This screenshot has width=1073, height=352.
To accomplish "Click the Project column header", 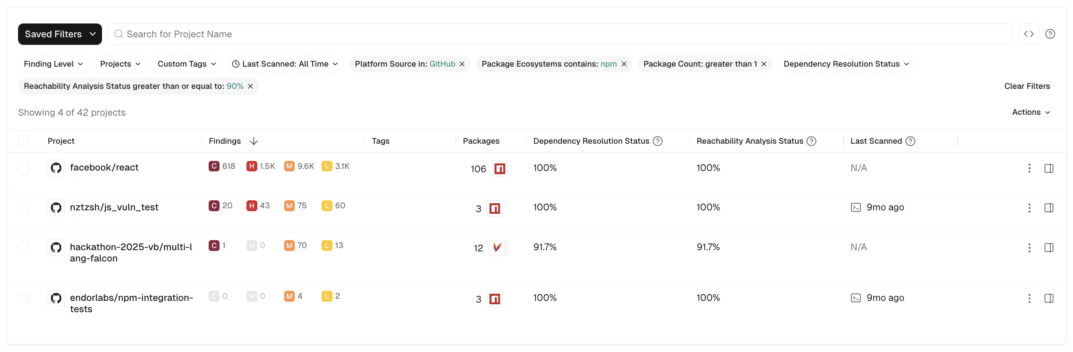I will tap(61, 141).
